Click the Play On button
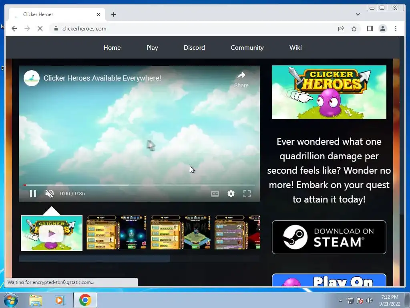This screenshot has width=410, height=308. tap(329, 280)
